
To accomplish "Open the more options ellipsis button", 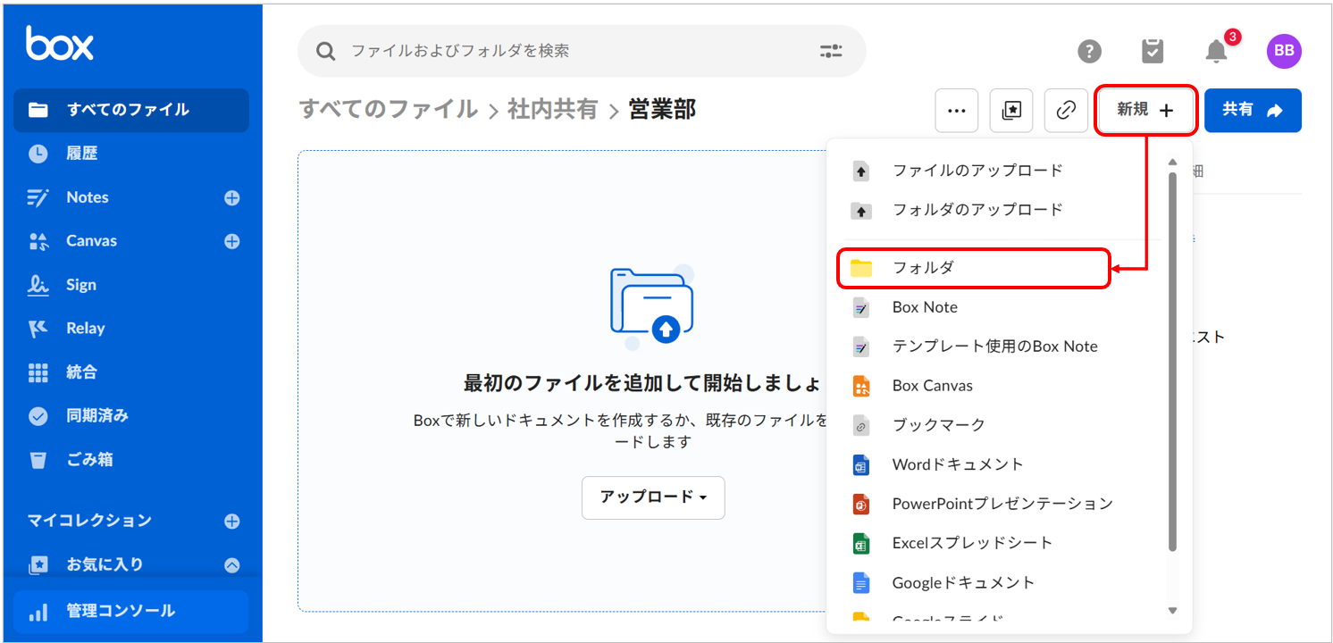I will [956, 111].
